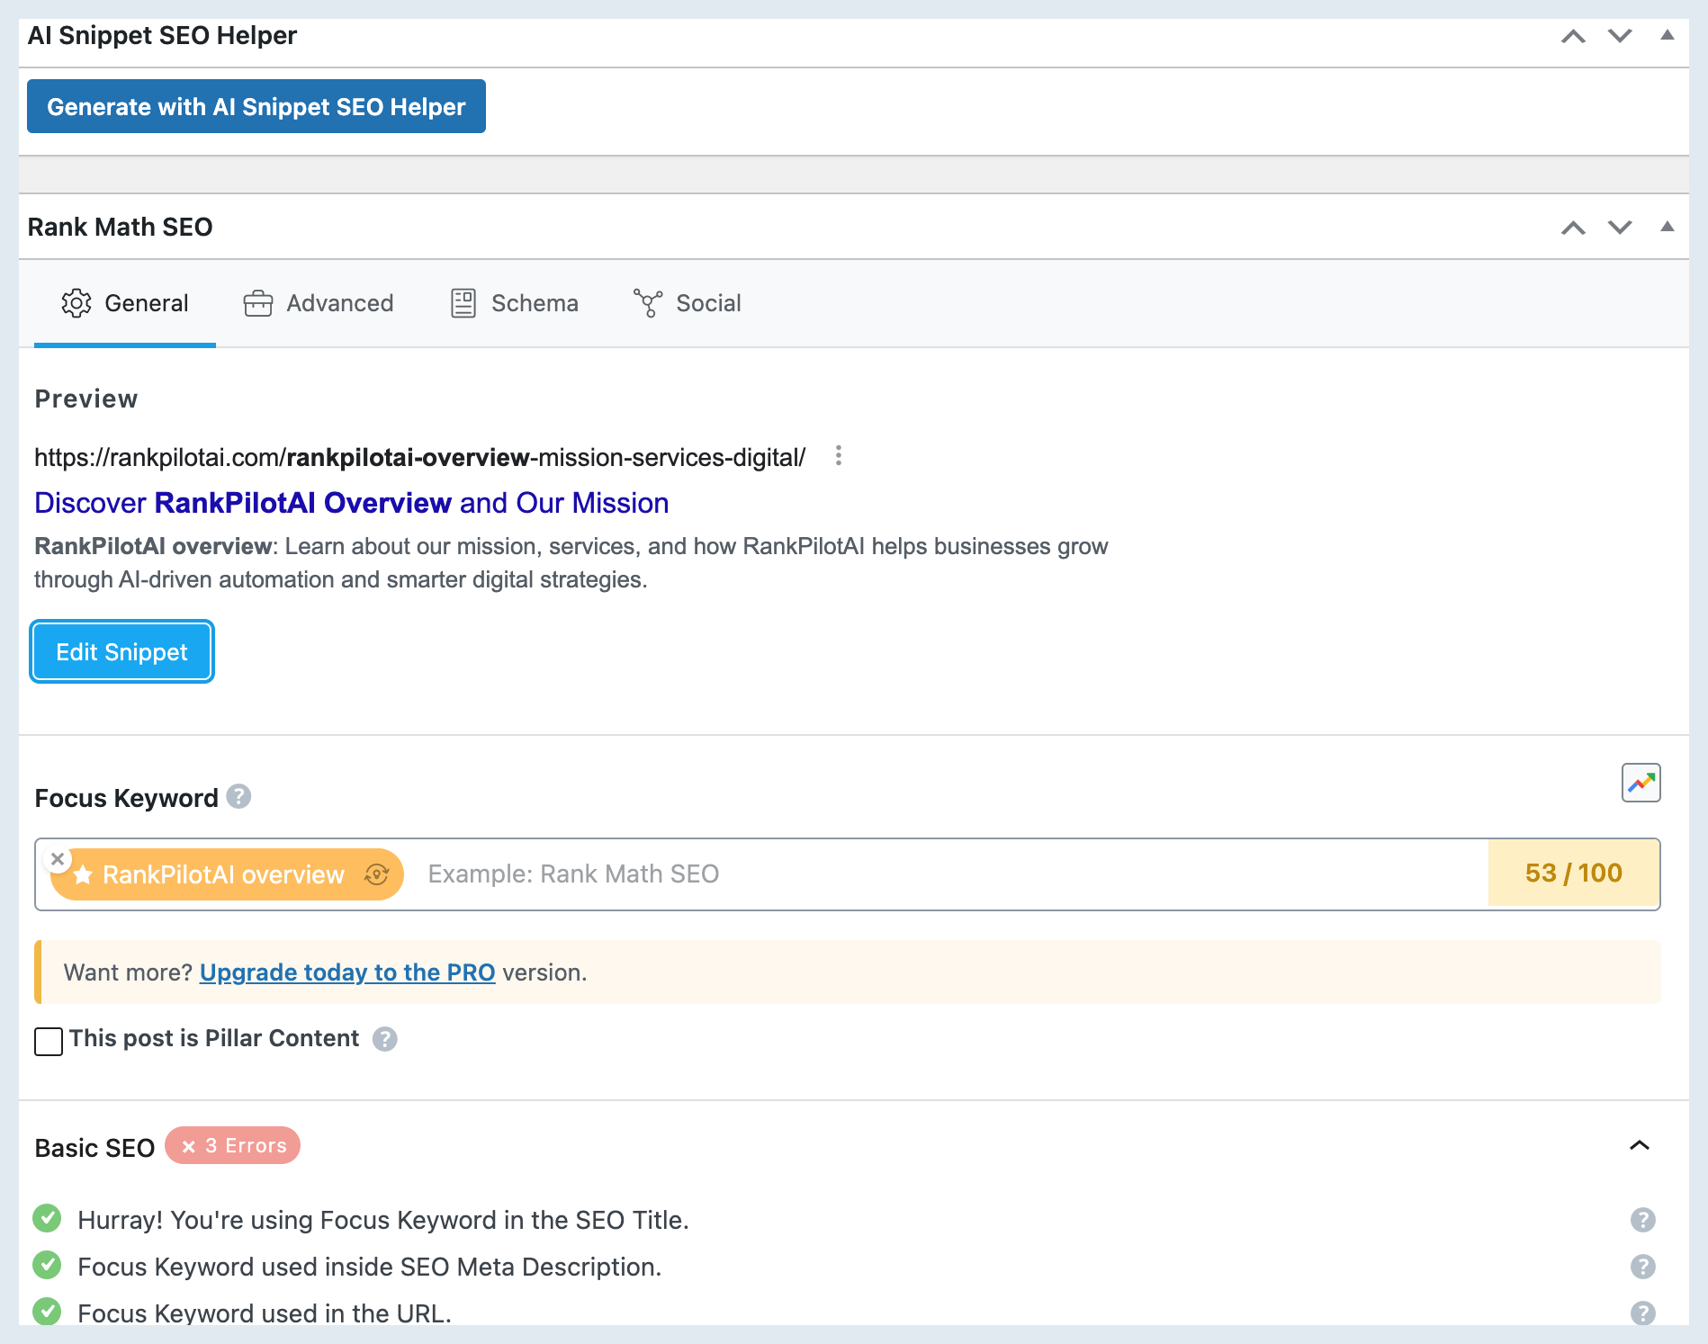Open Focus Keyword help icon
This screenshot has width=1708, height=1344.
pos(238,797)
